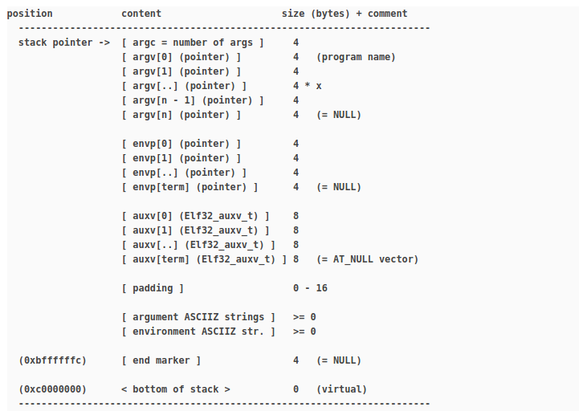Click the 'environment ASCIIZ str.' entry

[198, 332]
